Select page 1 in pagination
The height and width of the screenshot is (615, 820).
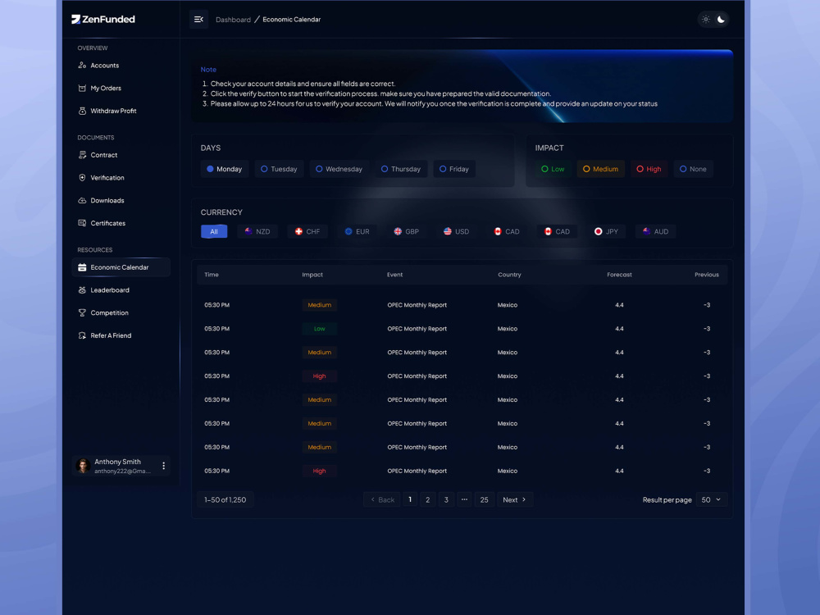coord(410,500)
